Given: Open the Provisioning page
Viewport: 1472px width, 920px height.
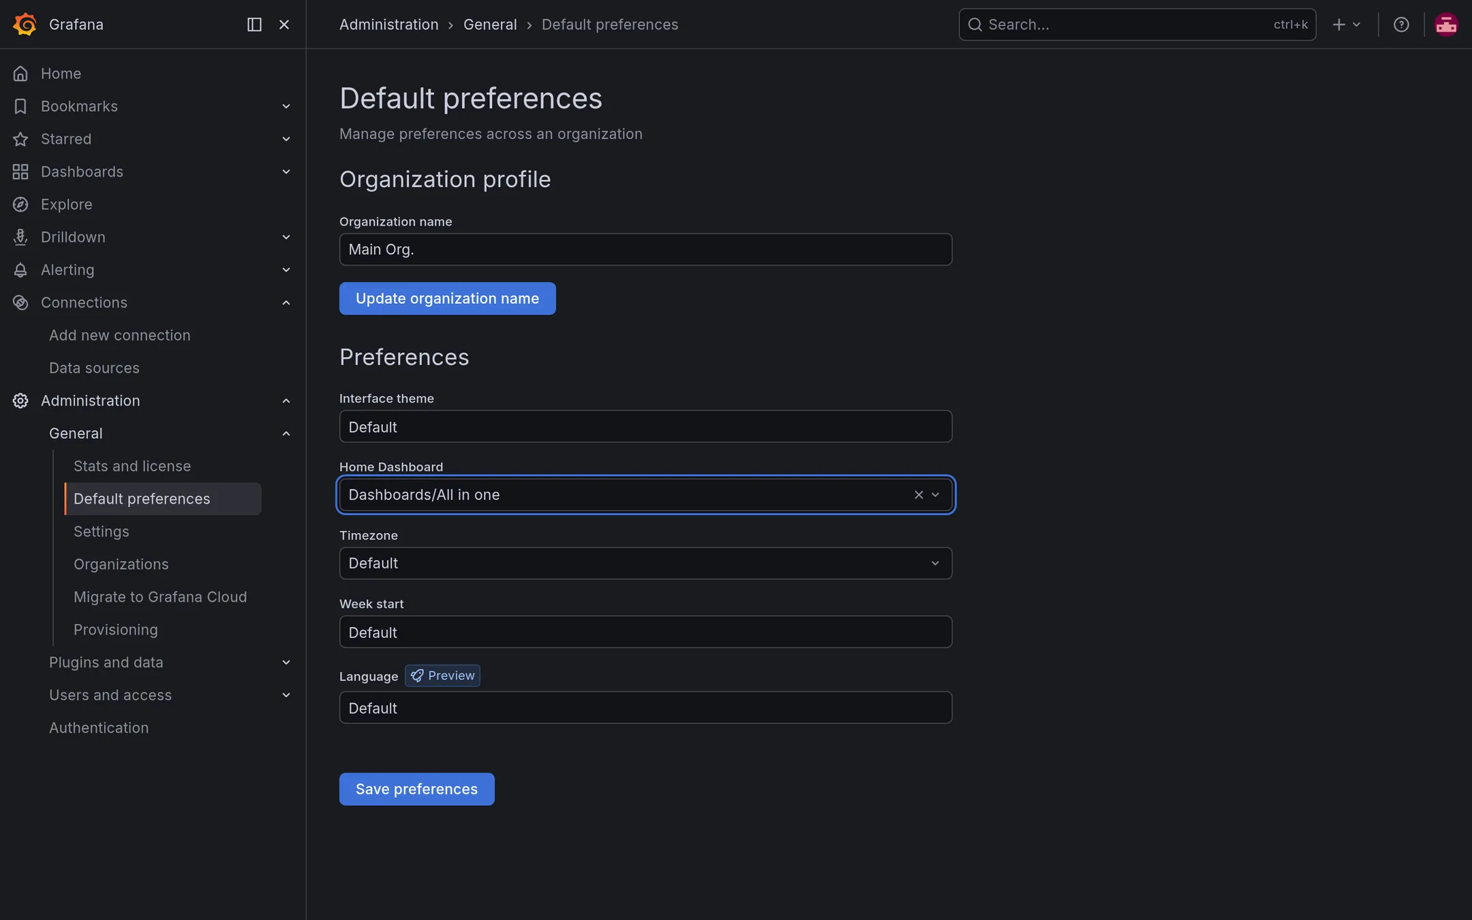Looking at the screenshot, I should 115,630.
